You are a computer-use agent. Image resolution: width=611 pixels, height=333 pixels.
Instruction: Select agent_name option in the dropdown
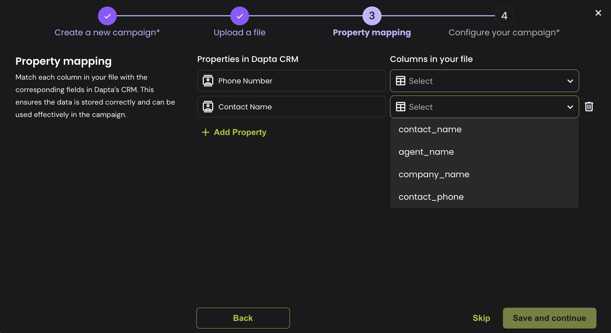(426, 152)
